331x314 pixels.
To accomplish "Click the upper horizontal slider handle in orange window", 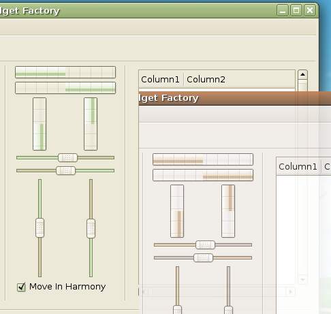I will click(x=205, y=245).
